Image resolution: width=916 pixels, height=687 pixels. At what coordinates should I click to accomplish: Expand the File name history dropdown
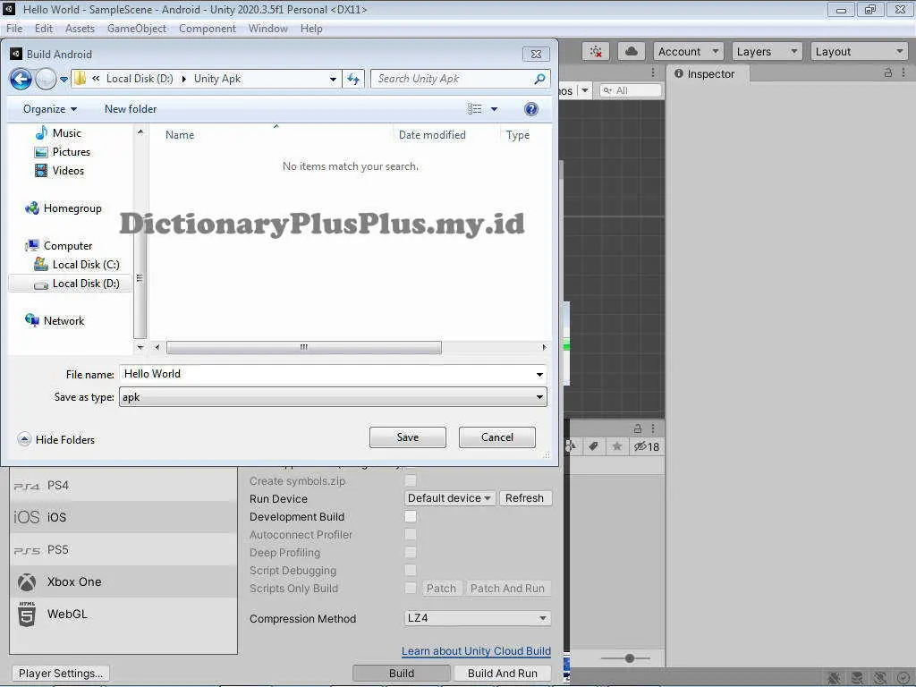pyautogui.click(x=539, y=375)
